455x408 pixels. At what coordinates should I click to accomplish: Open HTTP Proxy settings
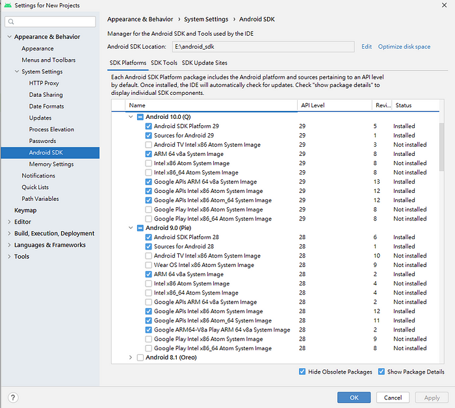[44, 83]
